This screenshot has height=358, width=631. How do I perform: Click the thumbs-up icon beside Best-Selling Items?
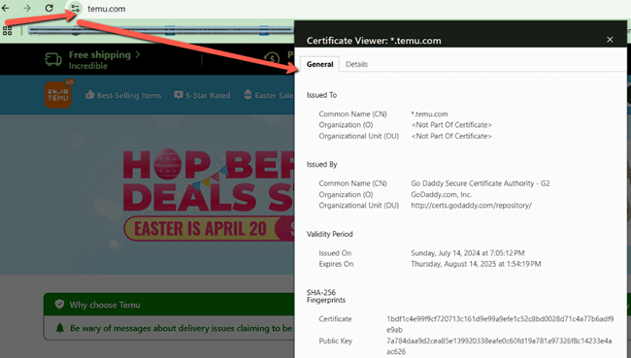[89, 95]
